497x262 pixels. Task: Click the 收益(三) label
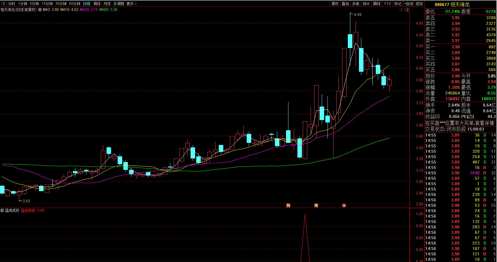tap(432, 116)
